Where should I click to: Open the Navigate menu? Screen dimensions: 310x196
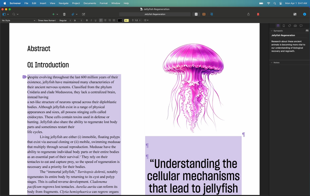click(x=64, y=3)
